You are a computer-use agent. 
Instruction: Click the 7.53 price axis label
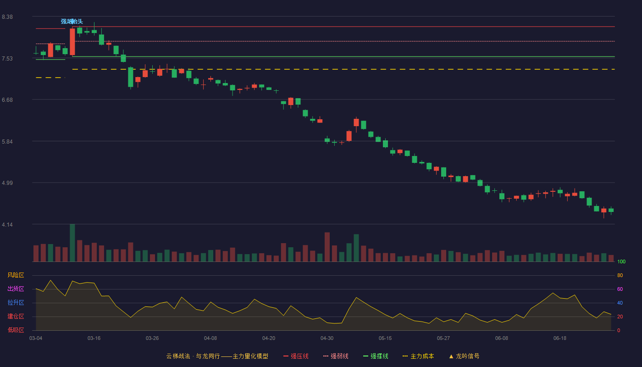[x=7, y=59]
